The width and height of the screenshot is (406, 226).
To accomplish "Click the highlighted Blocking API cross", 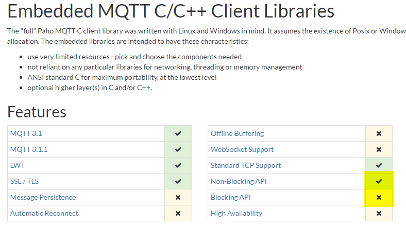I will pyautogui.click(x=379, y=197).
